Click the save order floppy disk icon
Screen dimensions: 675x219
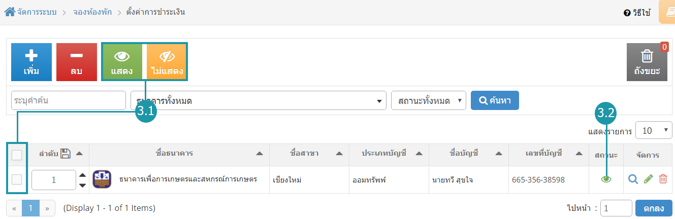click(x=65, y=154)
